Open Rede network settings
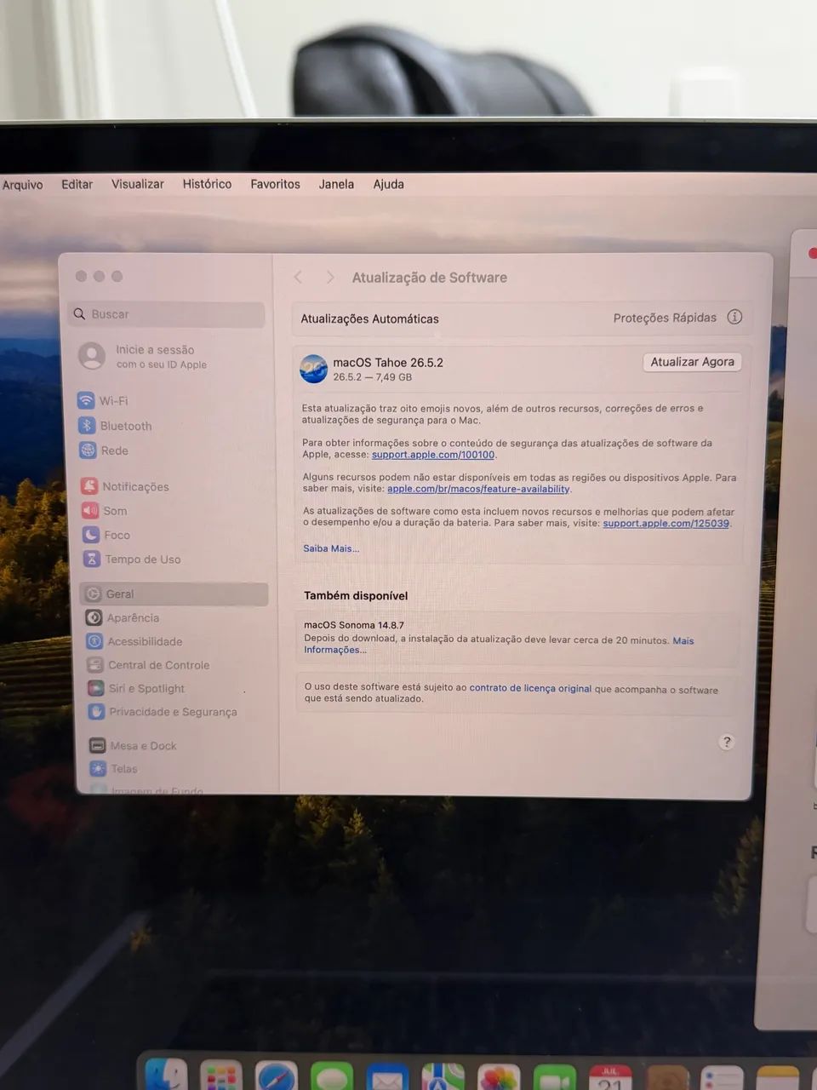Screen dimensions: 817x1090 (x=103, y=450)
